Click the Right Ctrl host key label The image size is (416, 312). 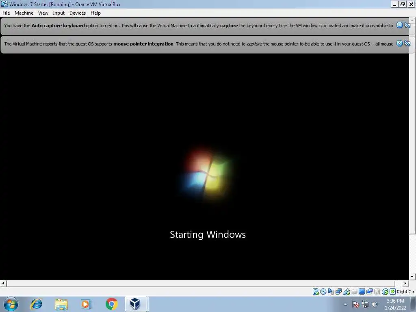tap(406, 292)
